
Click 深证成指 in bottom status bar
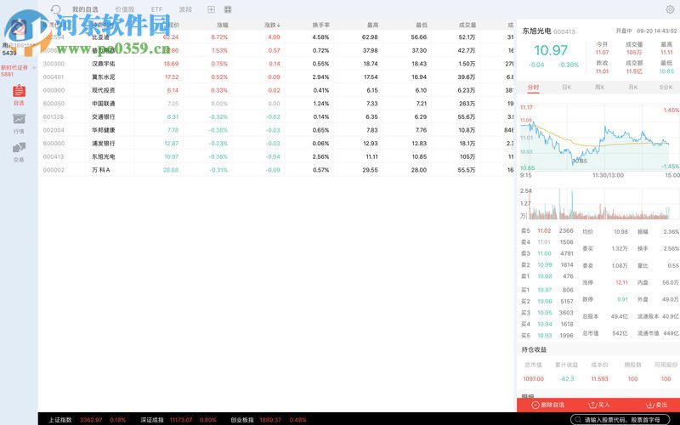(152, 420)
